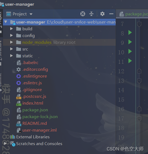Expand the static folder
Image resolution: width=148 pixels, height=154 pixels.
(12, 56)
